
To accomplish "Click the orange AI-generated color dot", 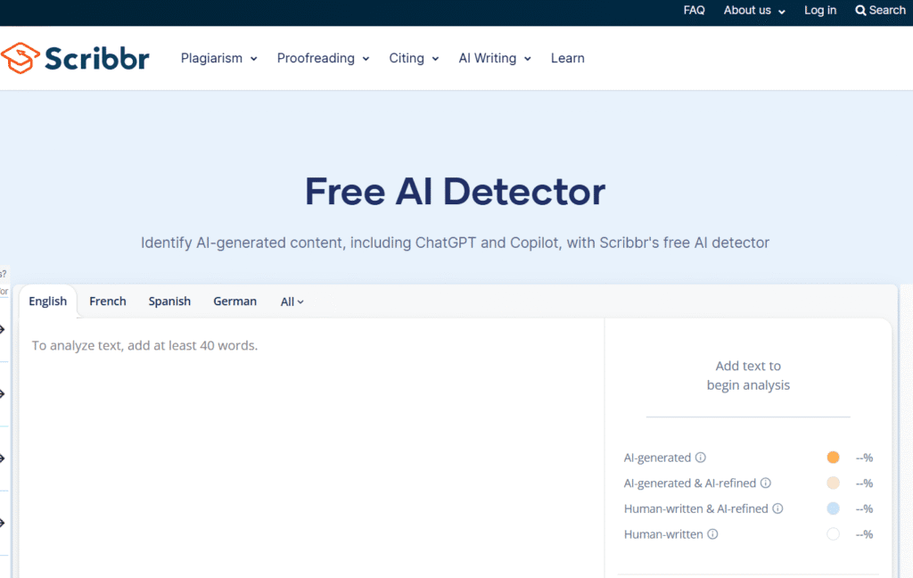I will point(833,457).
